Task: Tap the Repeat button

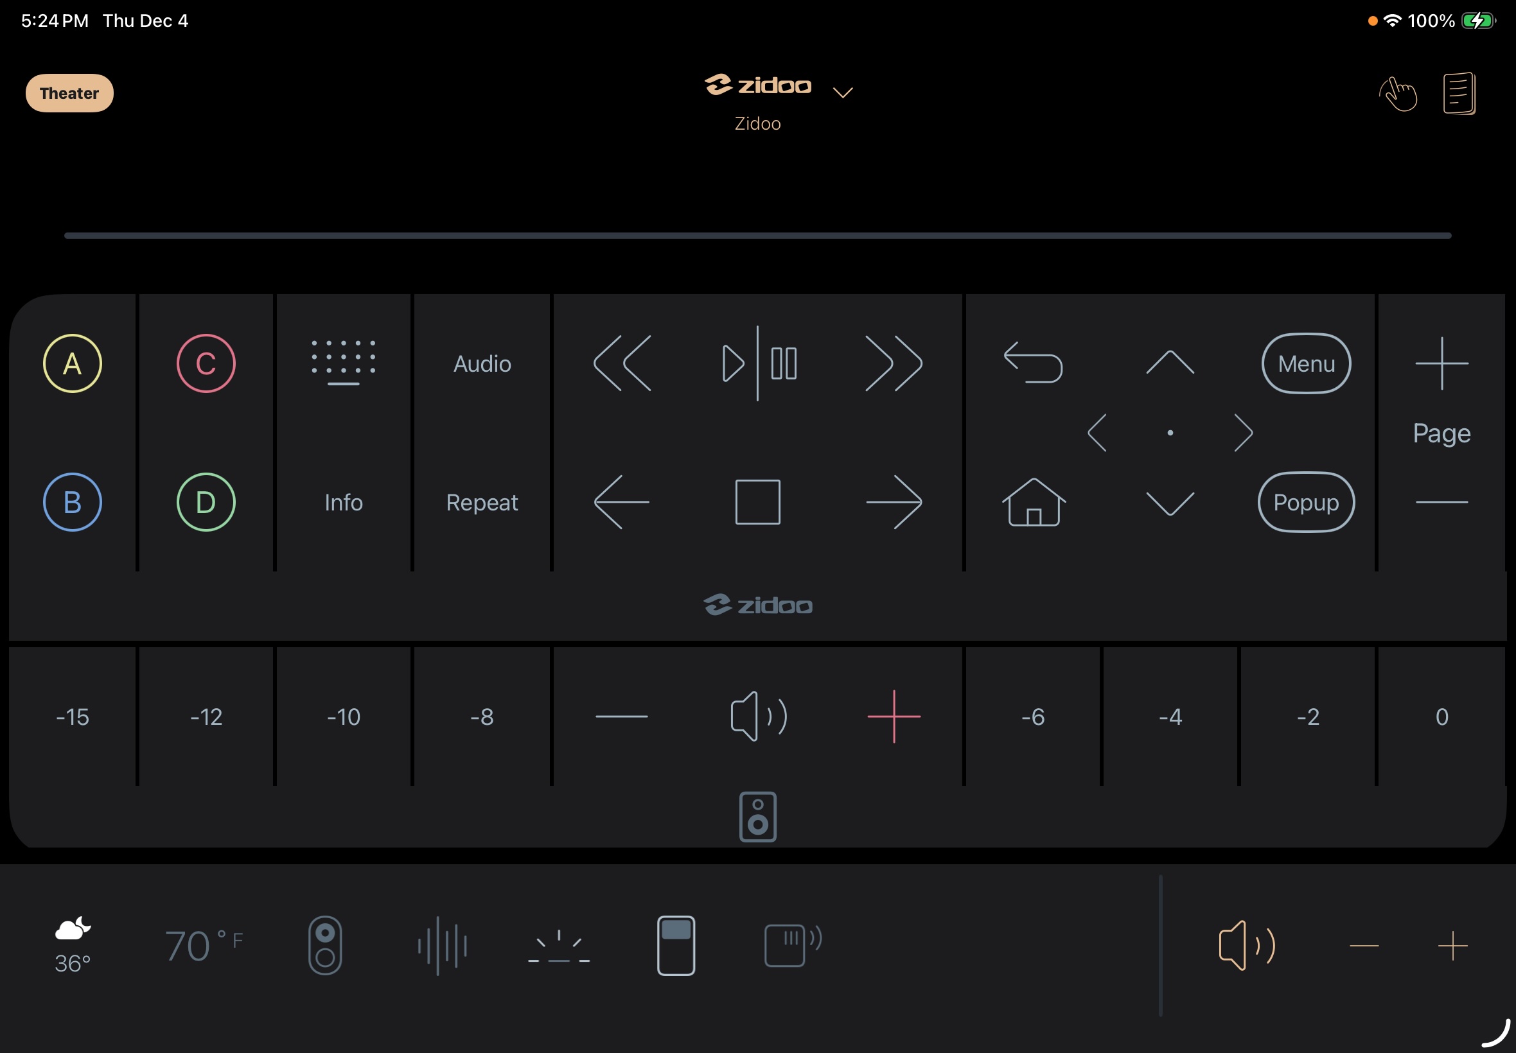Action: [482, 503]
